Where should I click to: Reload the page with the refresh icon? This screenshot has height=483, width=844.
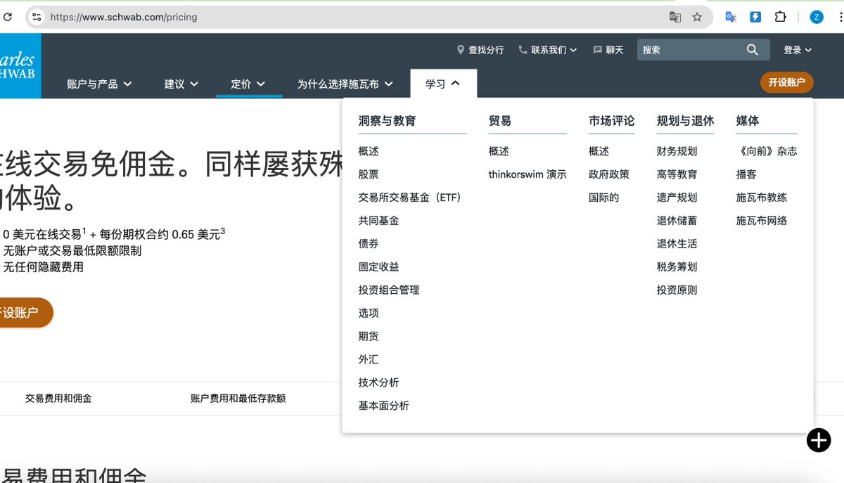[x=8, y=16]
